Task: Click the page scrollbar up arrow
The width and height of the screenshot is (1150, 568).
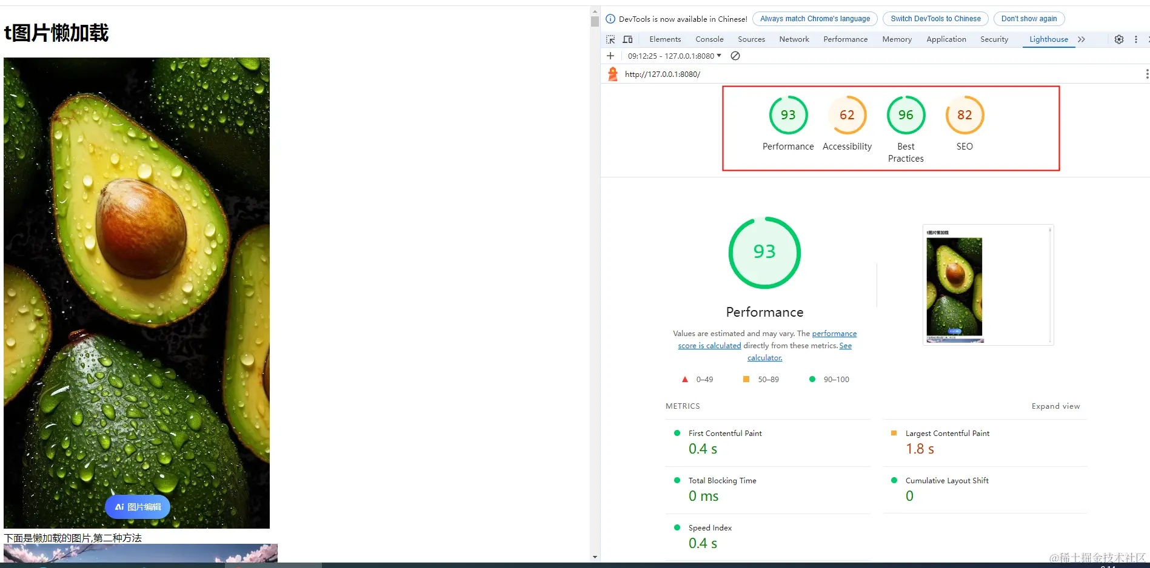Action: (x=595, y=11)
